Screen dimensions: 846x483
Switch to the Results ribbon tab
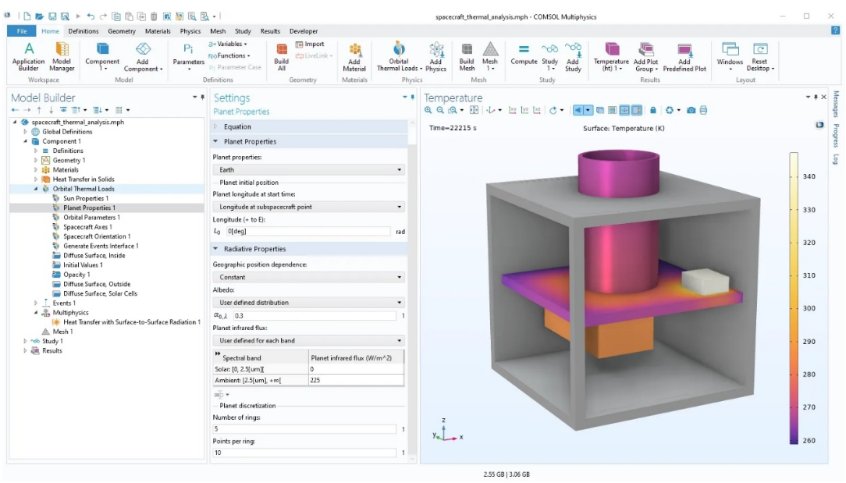tap(270, 30)
